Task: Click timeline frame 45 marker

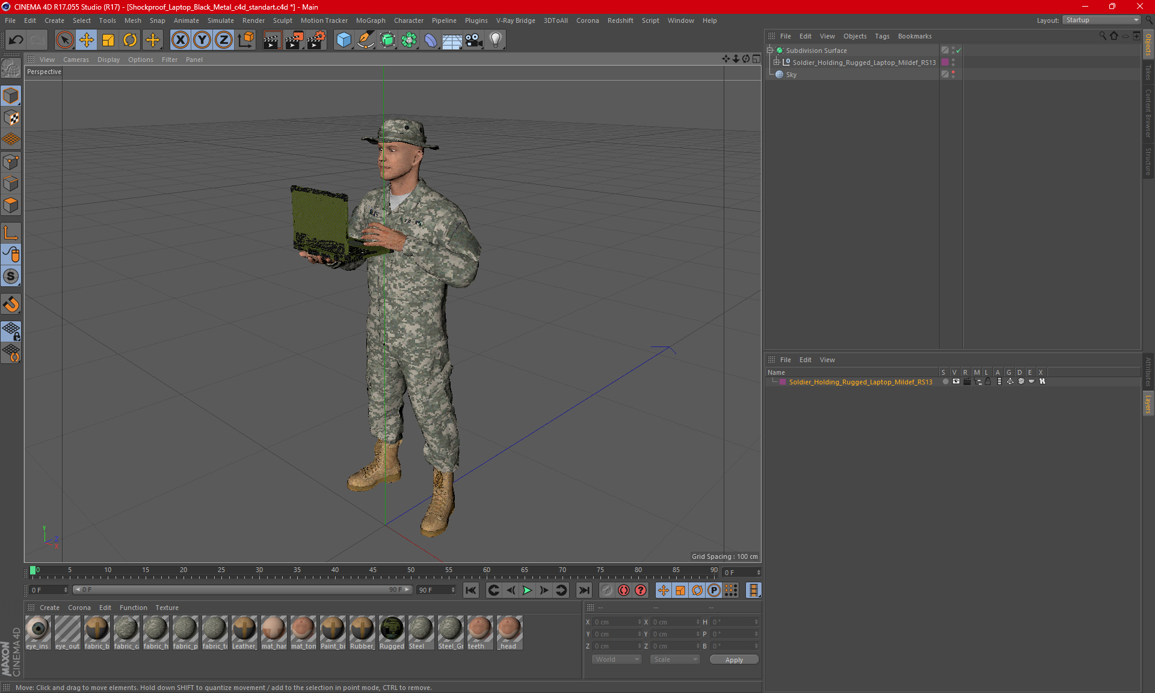Action: point(373,571)
